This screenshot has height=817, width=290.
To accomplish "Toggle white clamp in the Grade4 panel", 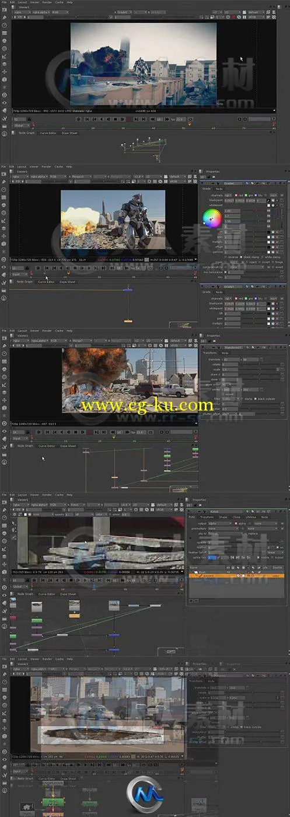I will coord(263,257).
